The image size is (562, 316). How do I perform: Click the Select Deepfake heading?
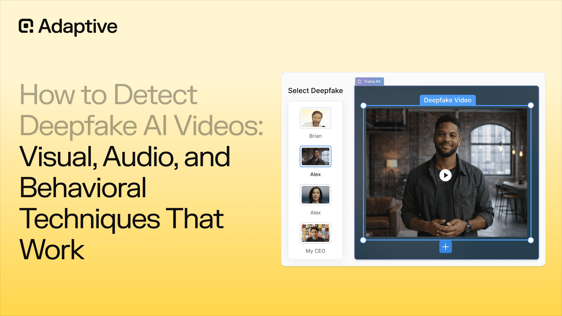[316, 91]
